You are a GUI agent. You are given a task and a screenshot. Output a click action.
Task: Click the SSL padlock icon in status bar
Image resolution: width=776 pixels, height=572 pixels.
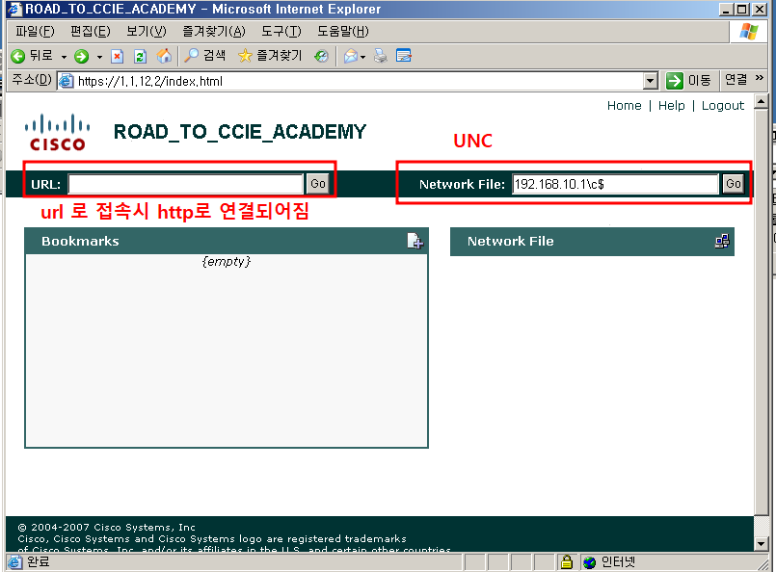pyautogui.click(x=566, y=561)
